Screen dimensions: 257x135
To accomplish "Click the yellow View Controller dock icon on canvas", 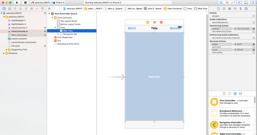I will [148, 22].
